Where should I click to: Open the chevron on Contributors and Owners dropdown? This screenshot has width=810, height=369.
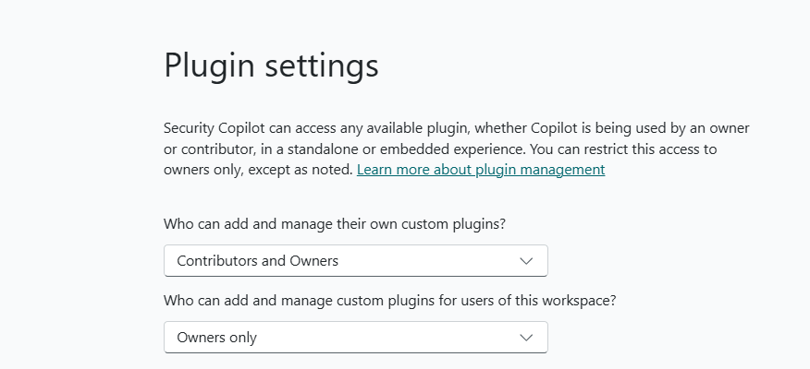click(x=526, y=261)
